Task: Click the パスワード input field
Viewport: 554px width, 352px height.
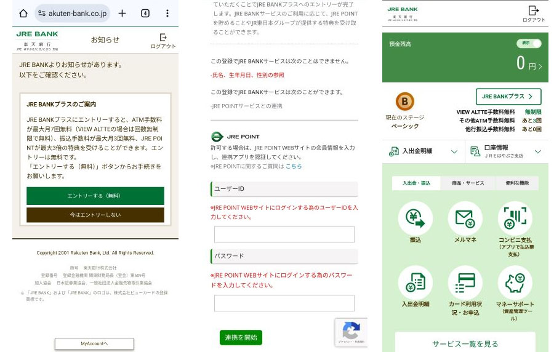Action: (284, 303)
